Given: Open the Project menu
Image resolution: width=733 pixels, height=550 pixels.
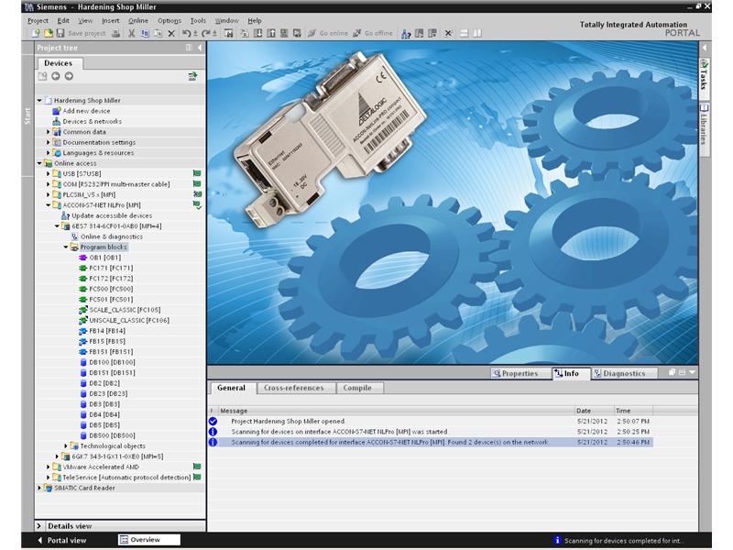Looking at the screenshot, I should tap(38, 20).
